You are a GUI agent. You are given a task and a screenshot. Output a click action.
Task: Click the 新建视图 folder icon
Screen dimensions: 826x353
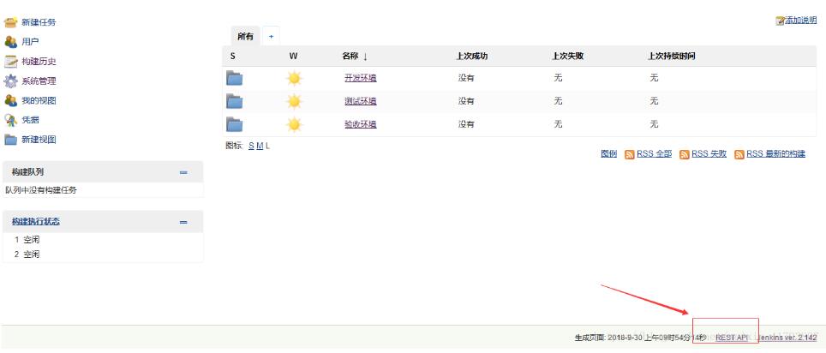tap(10, 140)
